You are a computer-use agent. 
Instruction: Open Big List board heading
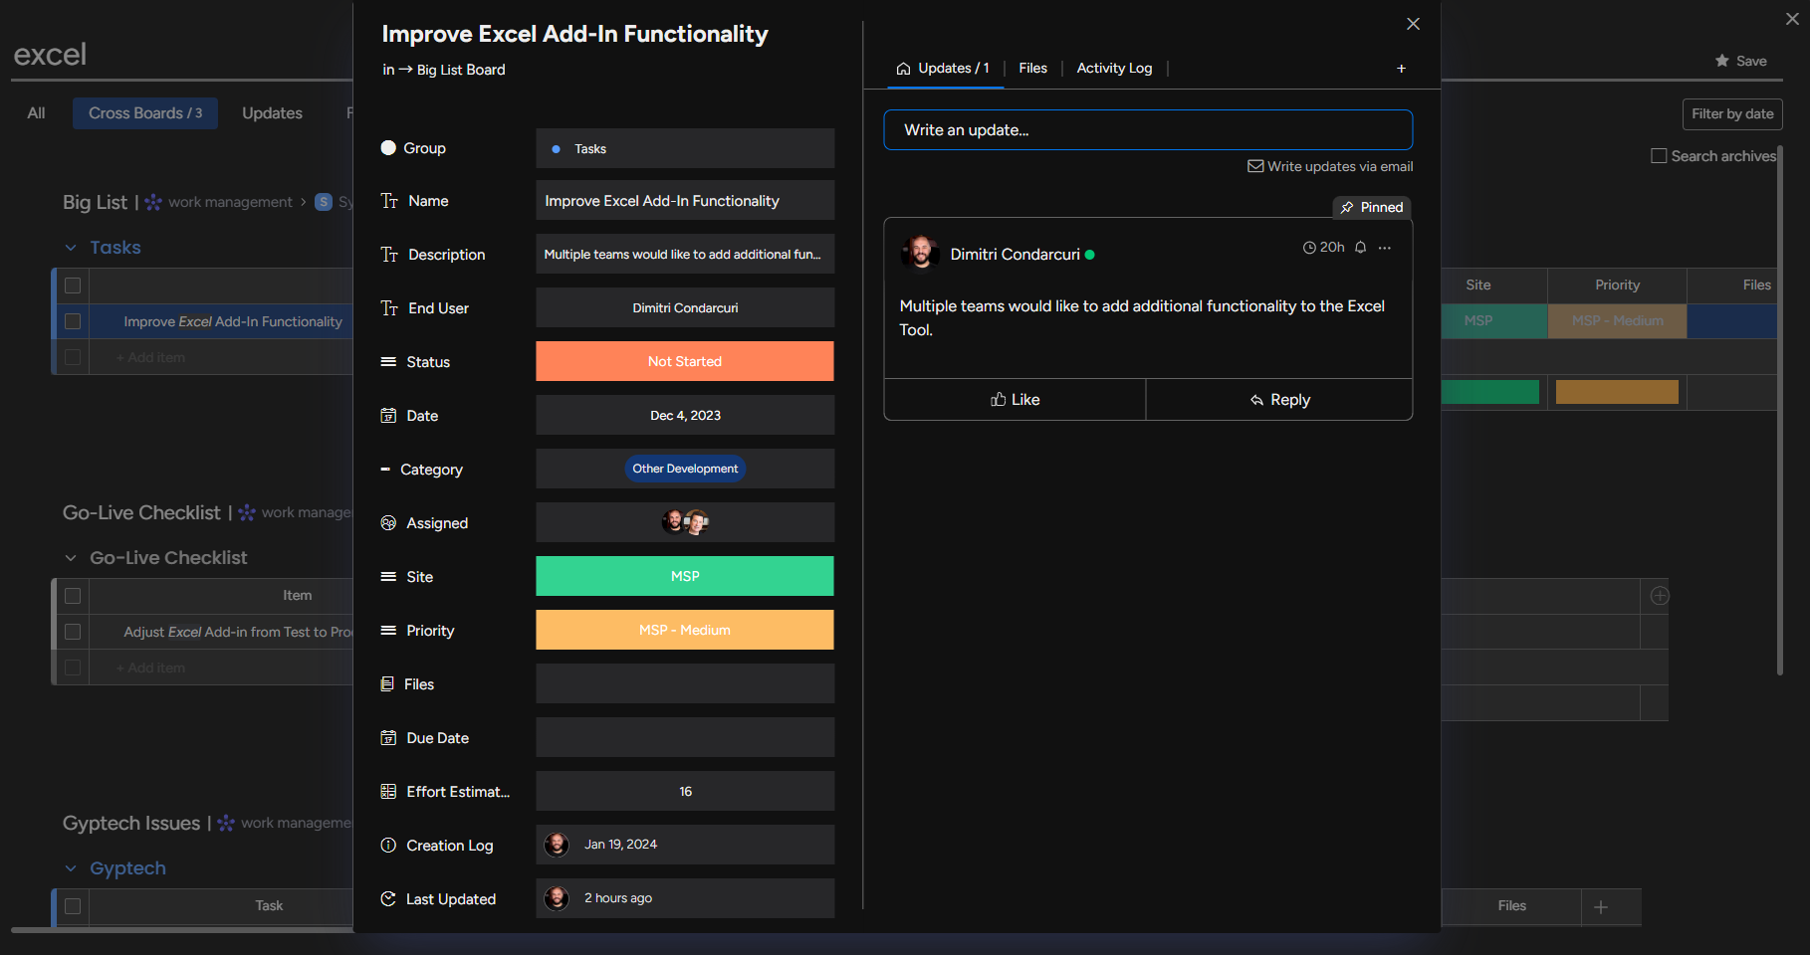(x=95, y=202)
